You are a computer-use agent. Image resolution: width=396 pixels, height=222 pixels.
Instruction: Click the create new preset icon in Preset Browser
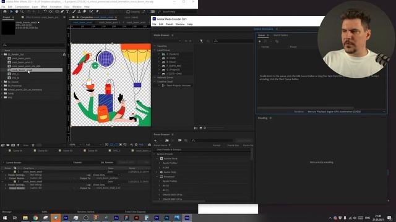tap(155, 141)
